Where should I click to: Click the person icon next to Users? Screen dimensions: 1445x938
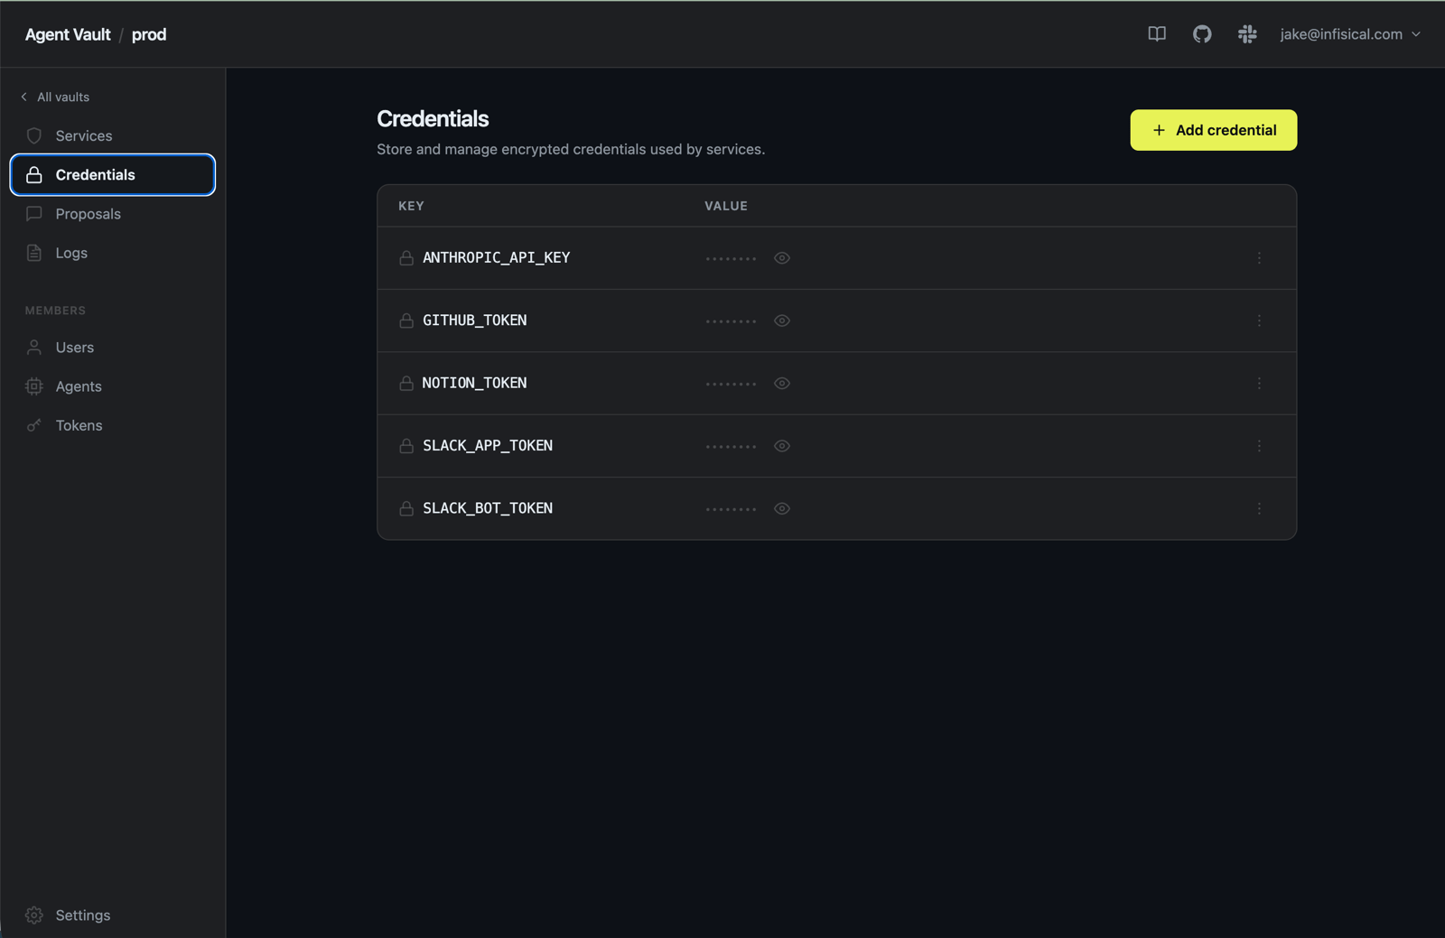(34, 347)
